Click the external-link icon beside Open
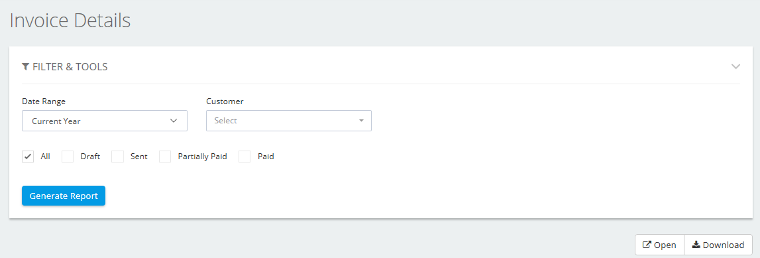The image size is (760, 258). [x=646, y=245]
